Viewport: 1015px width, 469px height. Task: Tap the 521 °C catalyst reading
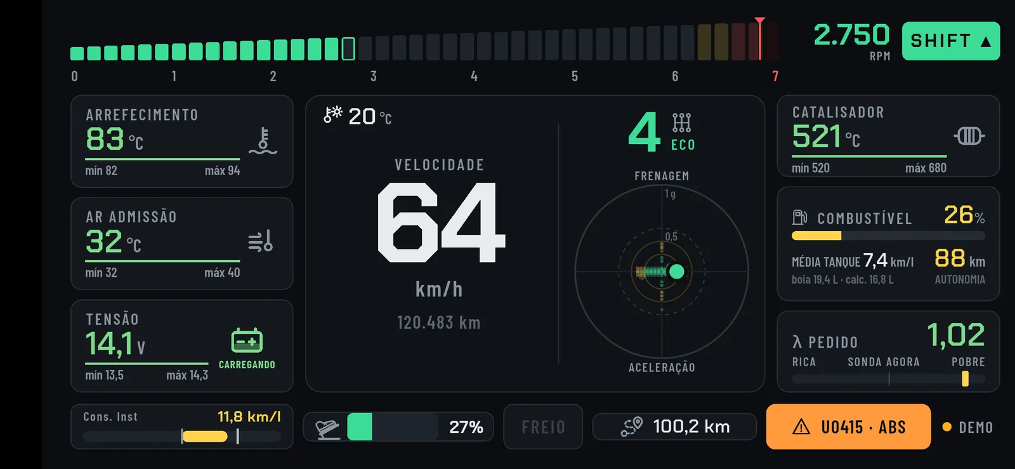click(x=826, y=137)
